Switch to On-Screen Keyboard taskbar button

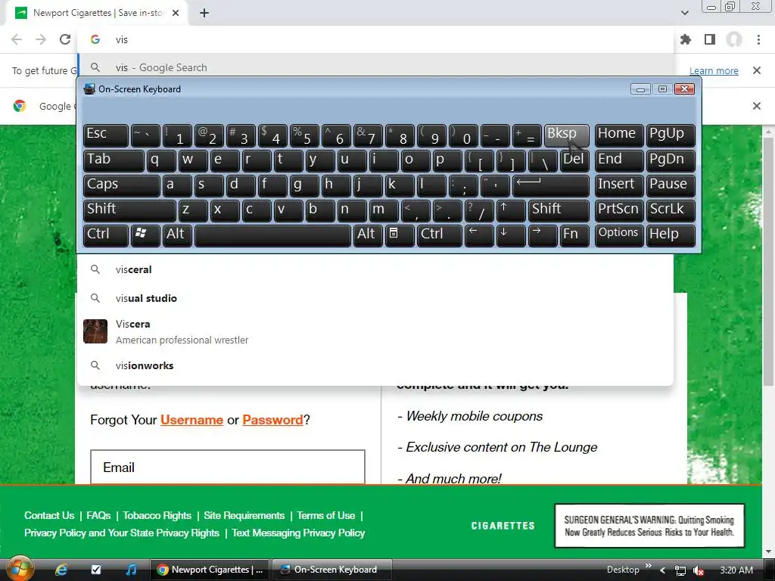pos(332,570)
